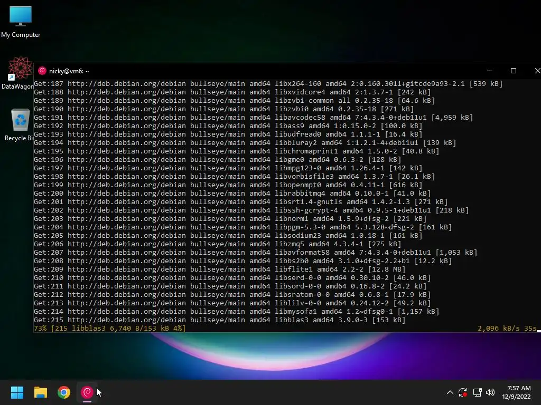This screenshot has width=541, height=405.
Task: Click the Get:204 libpgm-5.3-0 line
Action: [x=243, y=227]
